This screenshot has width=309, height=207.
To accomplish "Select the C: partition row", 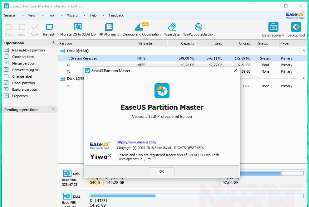I will pyautogui.click(x=183, y=65).
